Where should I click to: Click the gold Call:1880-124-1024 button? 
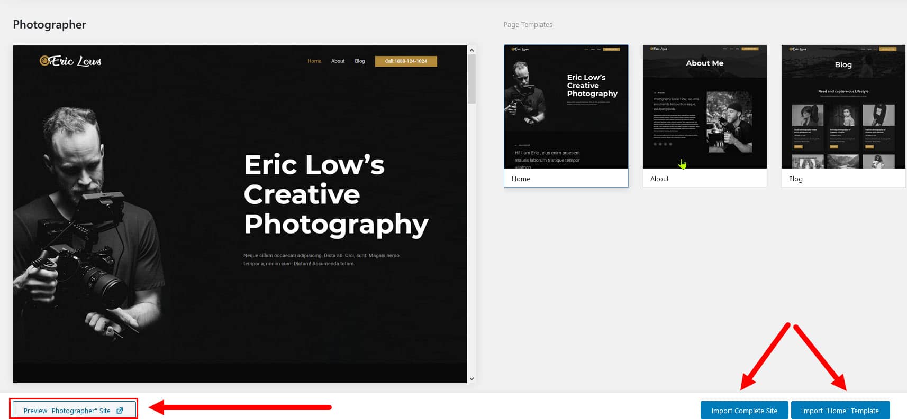[406, 61]
